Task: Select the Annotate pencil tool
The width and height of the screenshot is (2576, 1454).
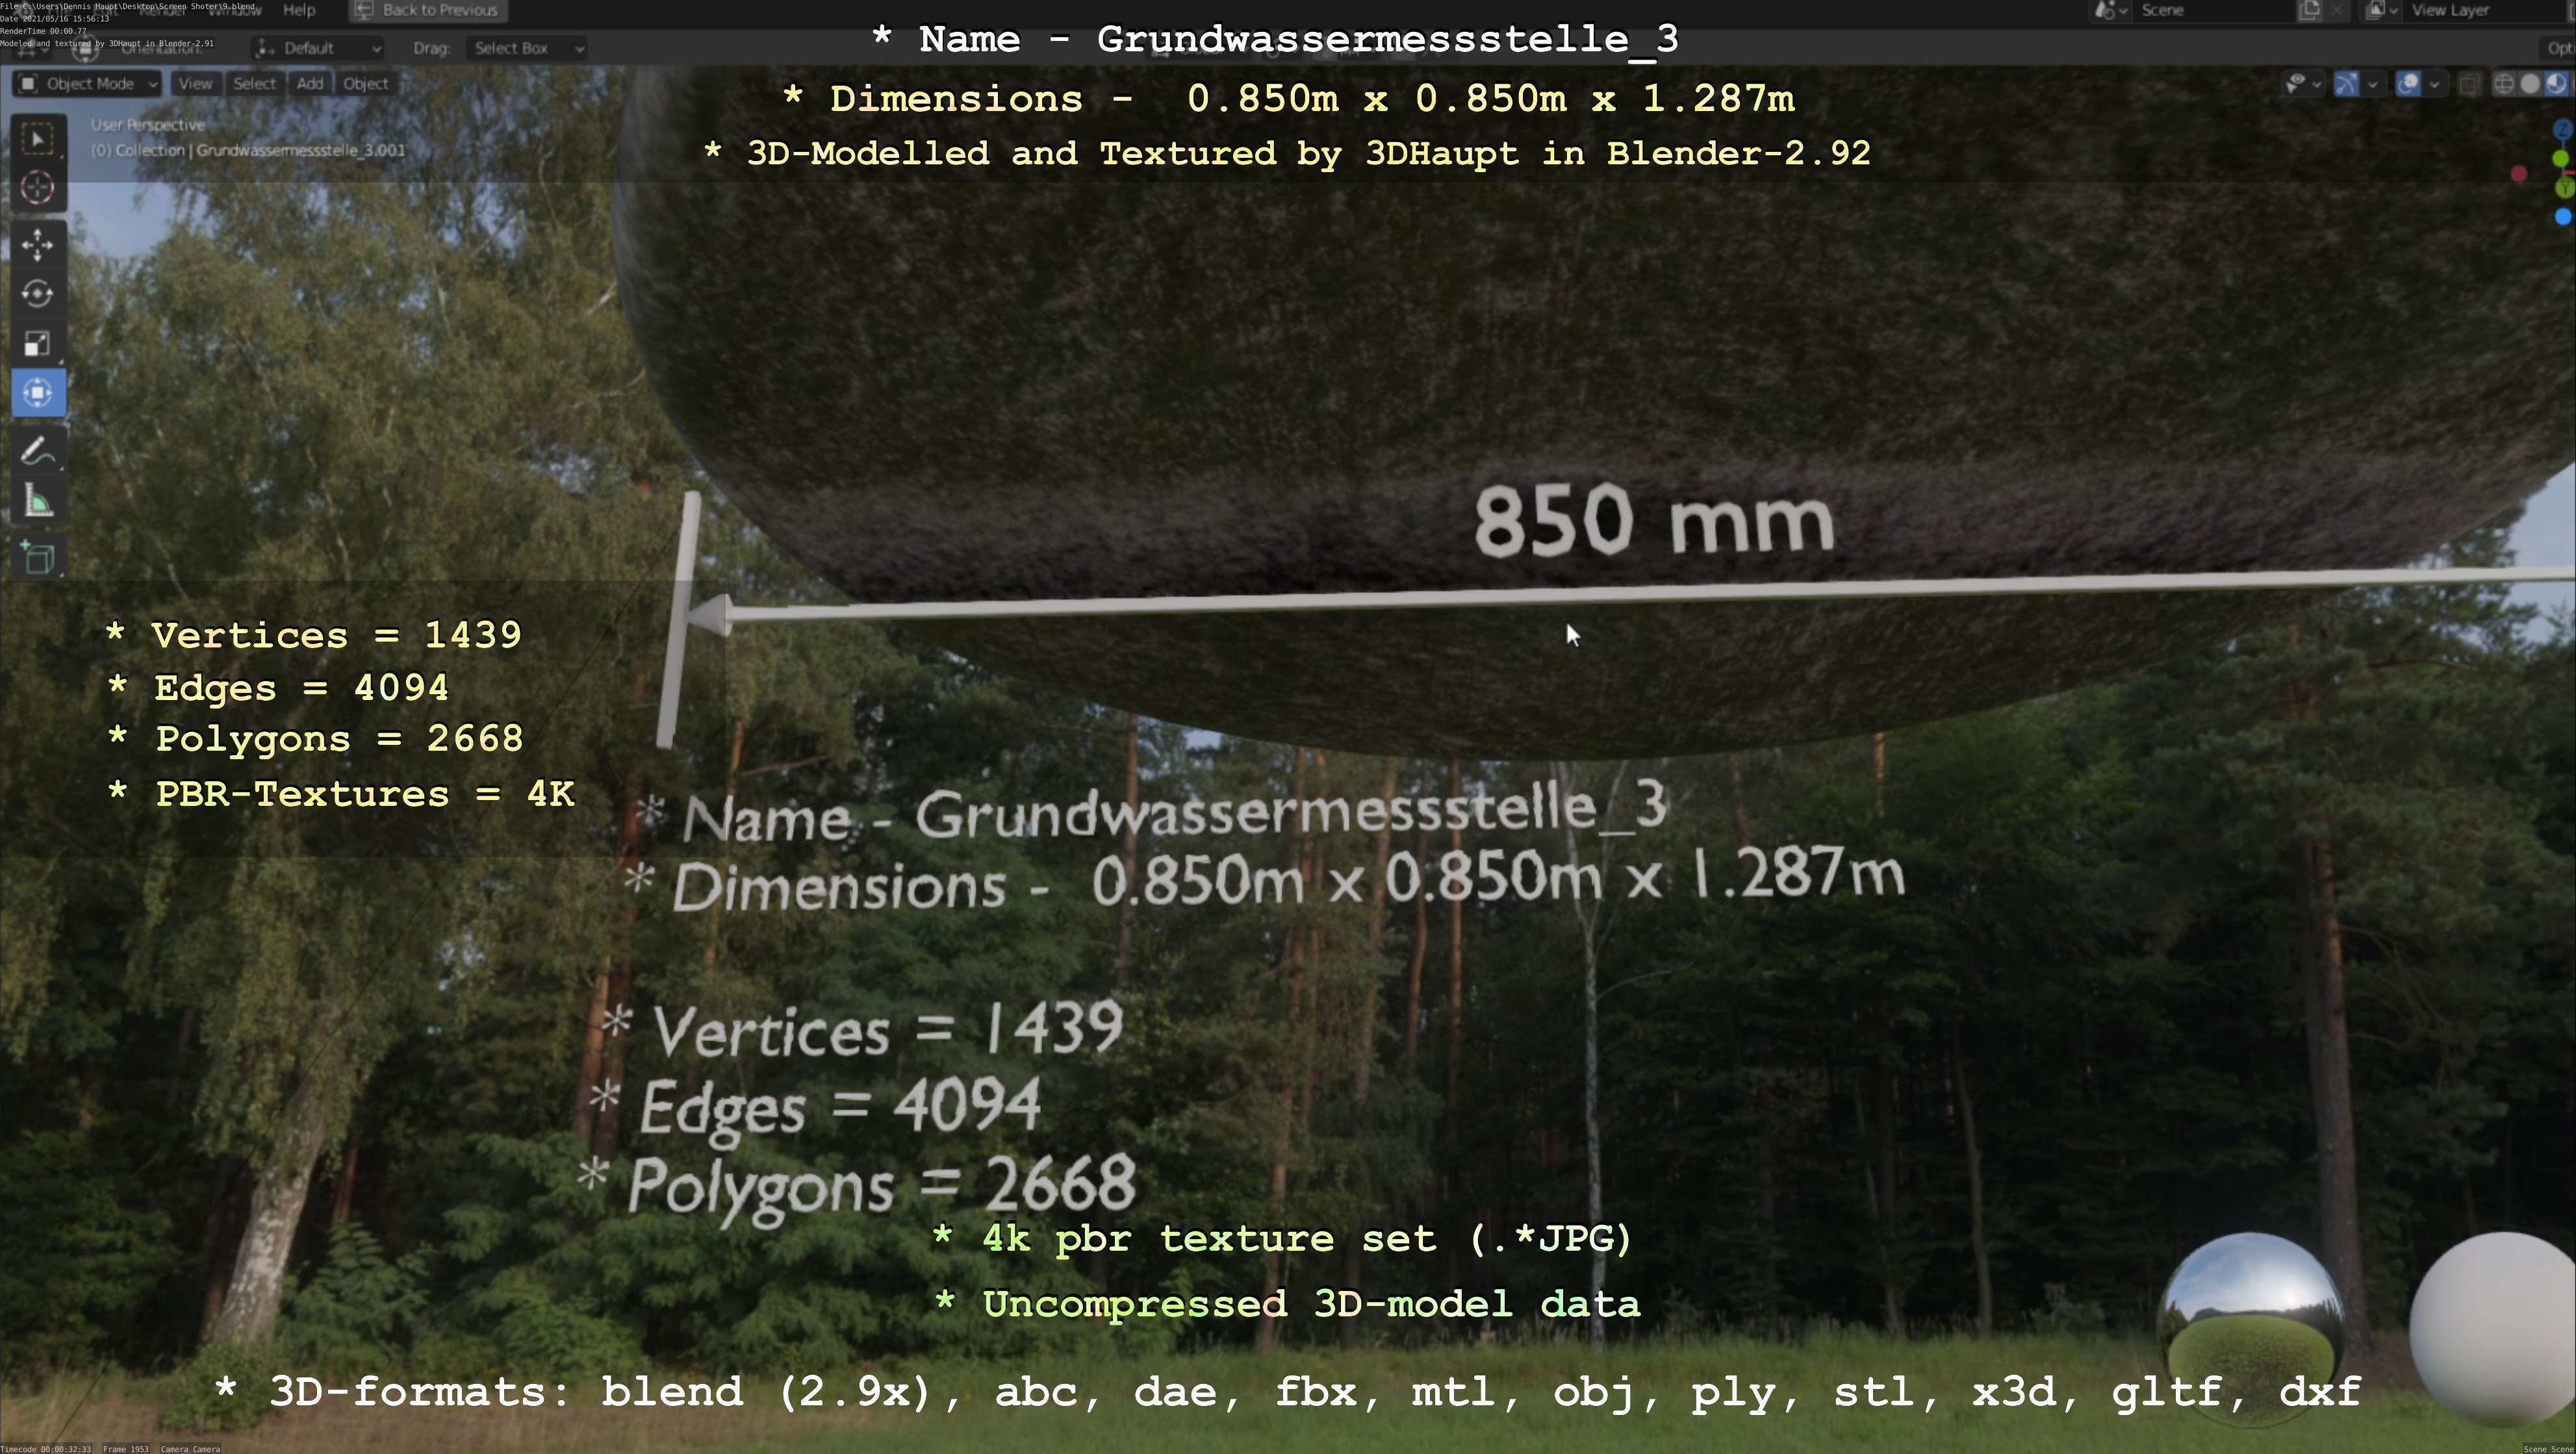Action: pyautogui.click(x=38, y=452)
